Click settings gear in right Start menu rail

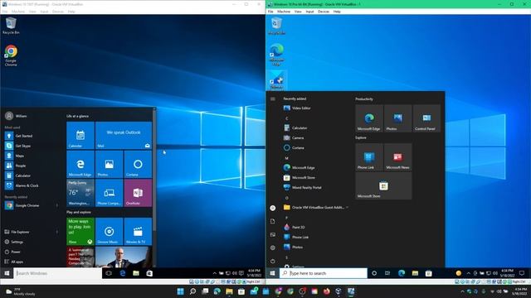[273, 248]
